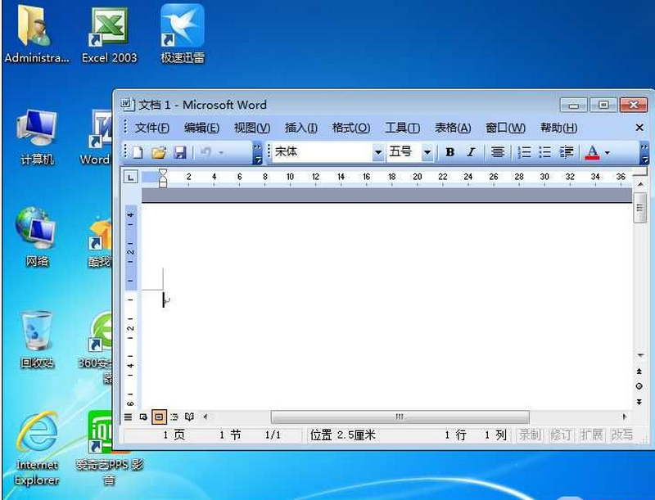Save the document with the floppy icon
The width and height of the screenshot is (655, 500).
(180, 152)
